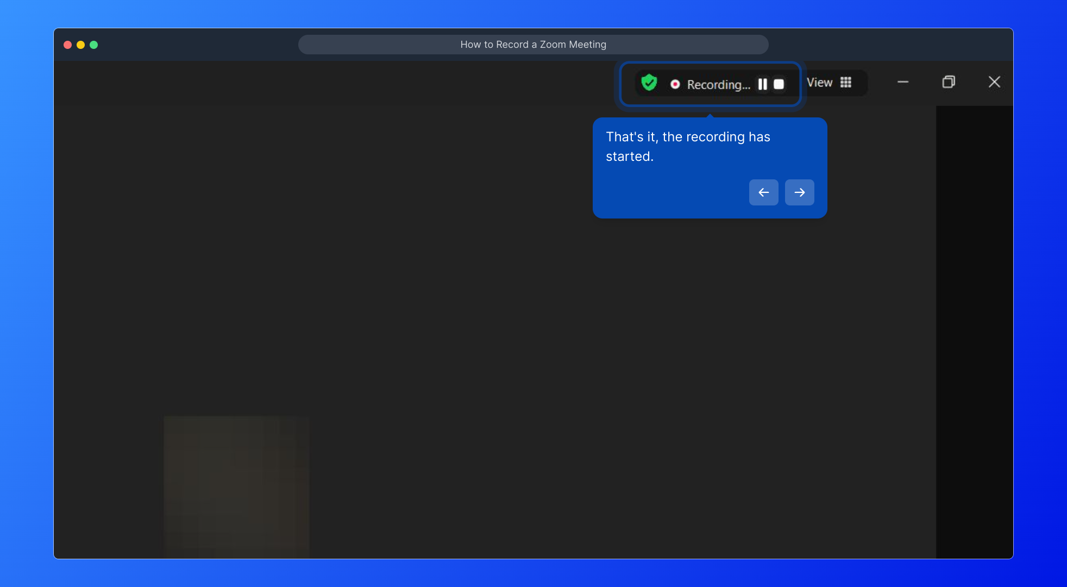The image size is (1067, 587).
Task: Go back to the previous tutorial step
Action: [x=763, y=192]
